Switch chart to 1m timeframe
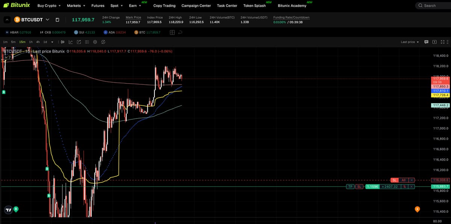 (5, 42)
